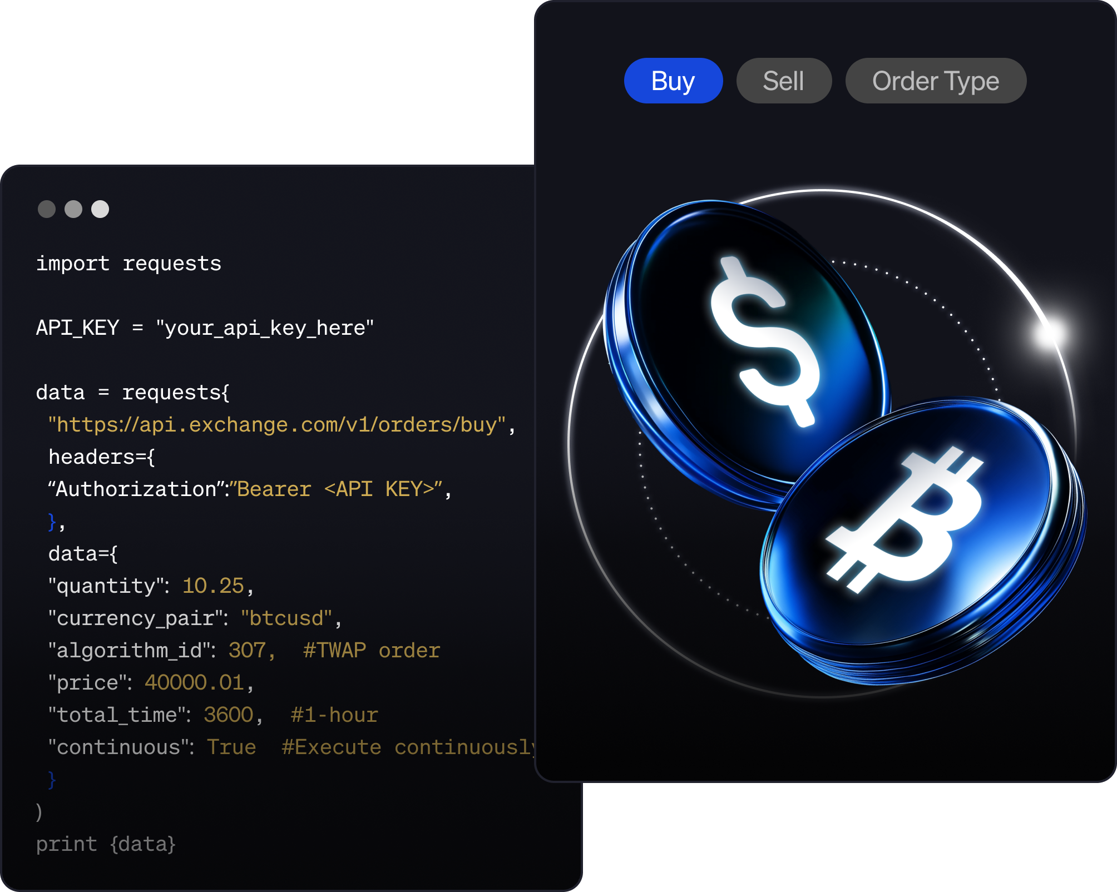Click the light gray third window dot
This screenshot has width=1117, height=892.
click(x=100, y=209)
